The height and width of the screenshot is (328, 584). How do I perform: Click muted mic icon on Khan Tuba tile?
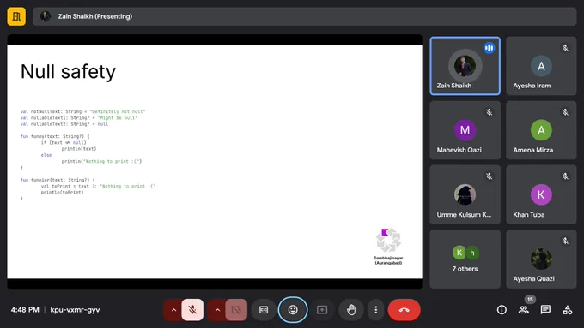(x=565, y=176)
